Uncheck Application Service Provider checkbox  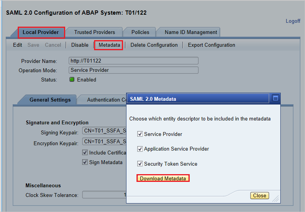coord(140,149)
